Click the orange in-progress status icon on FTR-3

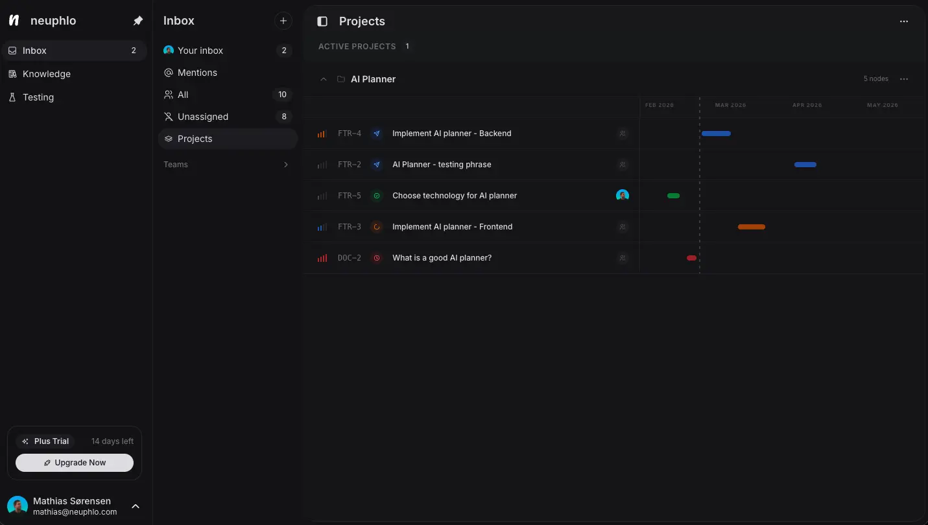[x=377, y=227]
